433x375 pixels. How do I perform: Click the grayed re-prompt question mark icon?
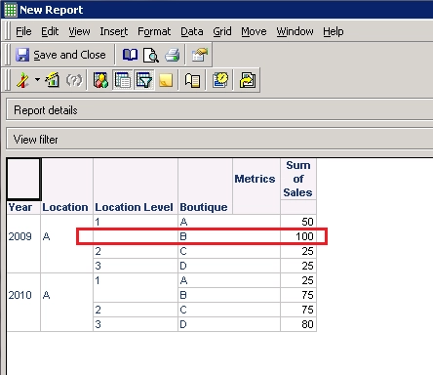point(74,80)
